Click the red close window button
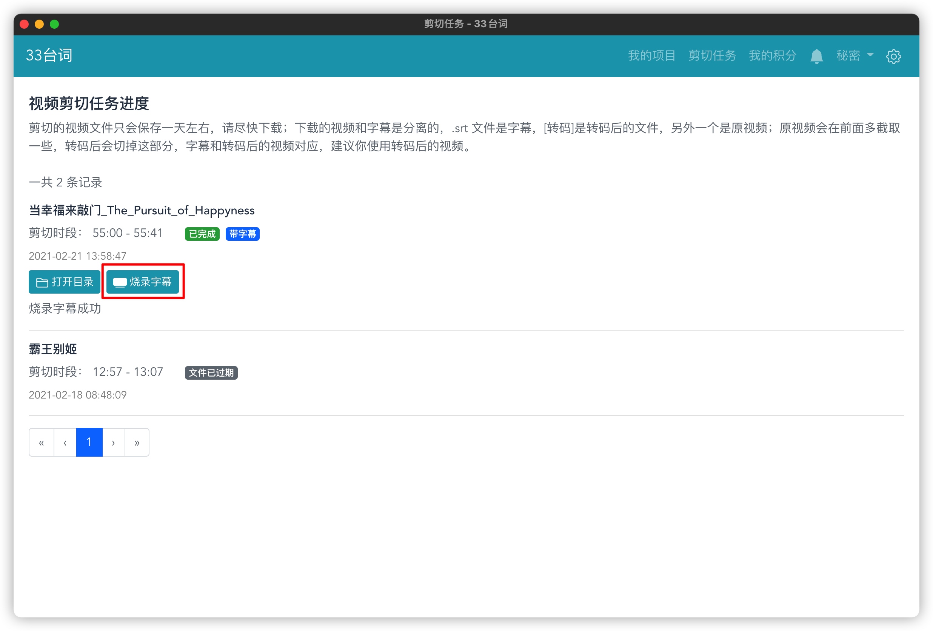 (24, 24)
